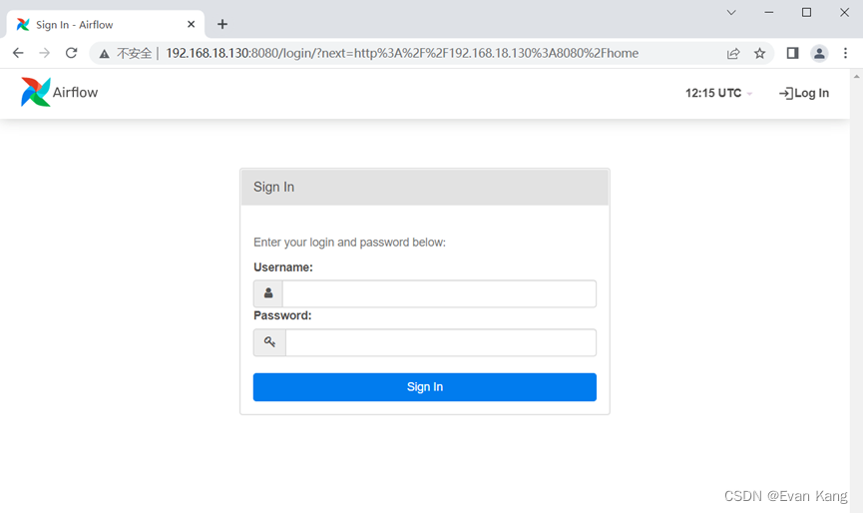Click the user icon beside Username field
This screenshot has height=513, width=863.
pos(268,293)
